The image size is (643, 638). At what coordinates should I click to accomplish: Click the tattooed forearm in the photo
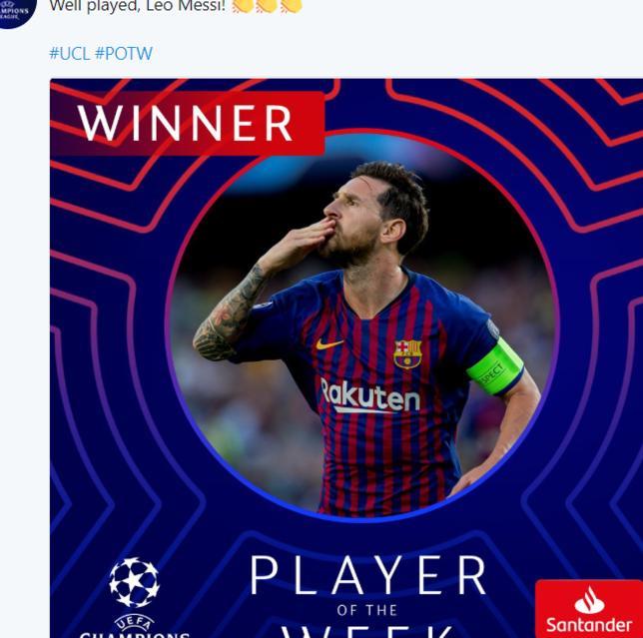230,314
